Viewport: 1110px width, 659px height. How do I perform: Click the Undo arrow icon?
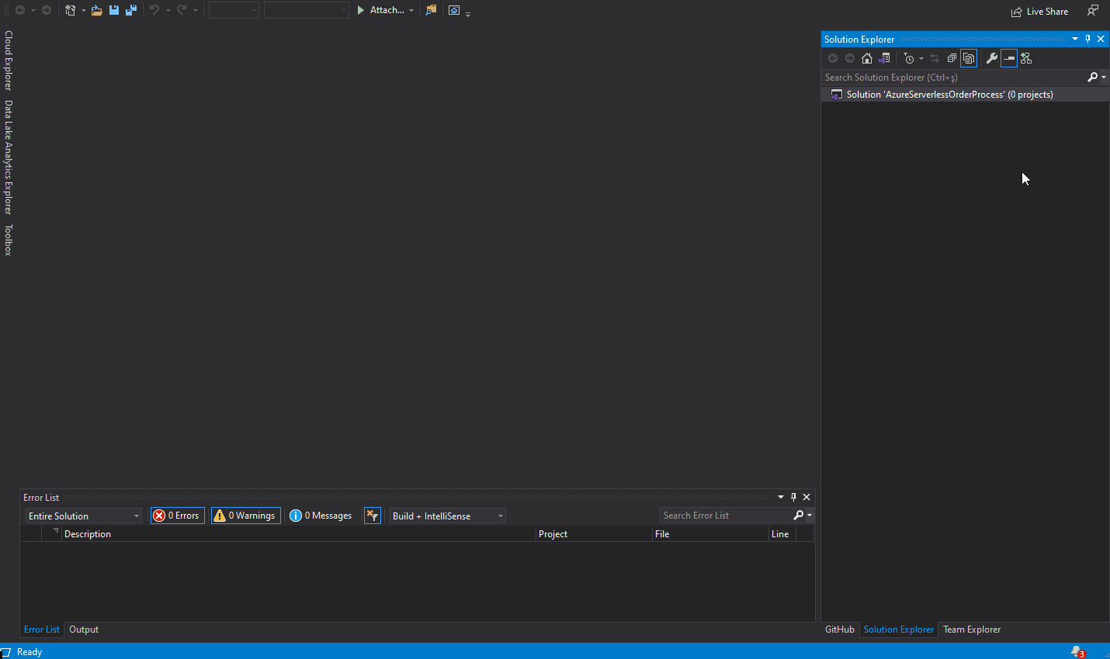154,10
